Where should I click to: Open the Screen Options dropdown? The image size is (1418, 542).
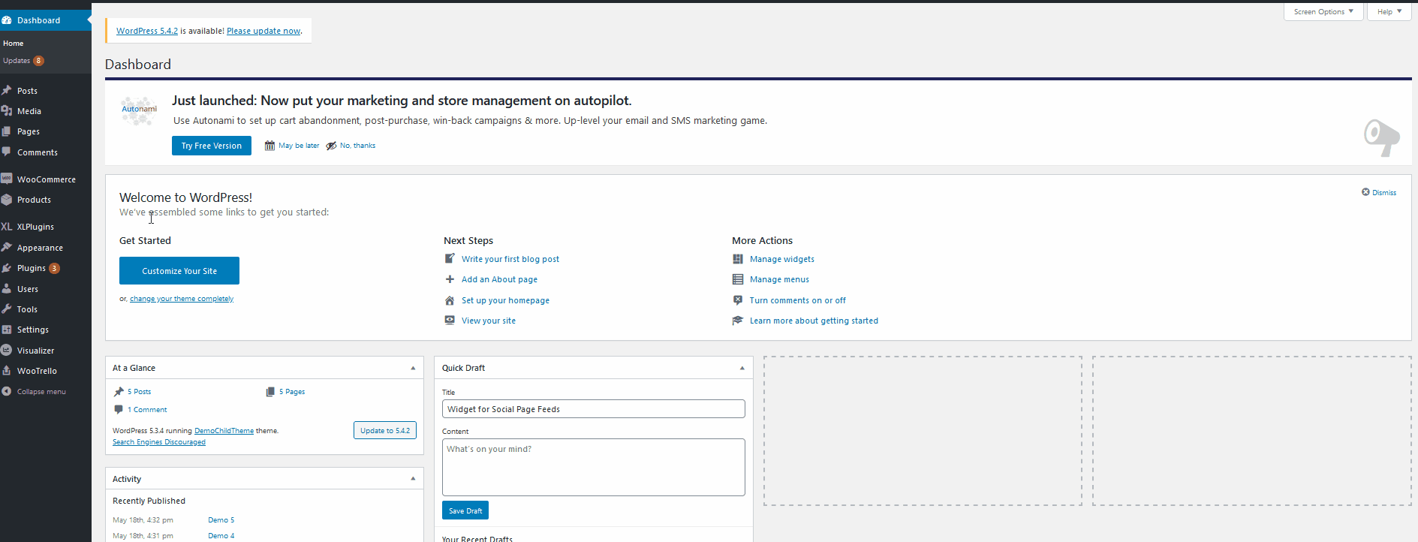pyautogui.click(x=1323, y=11)
